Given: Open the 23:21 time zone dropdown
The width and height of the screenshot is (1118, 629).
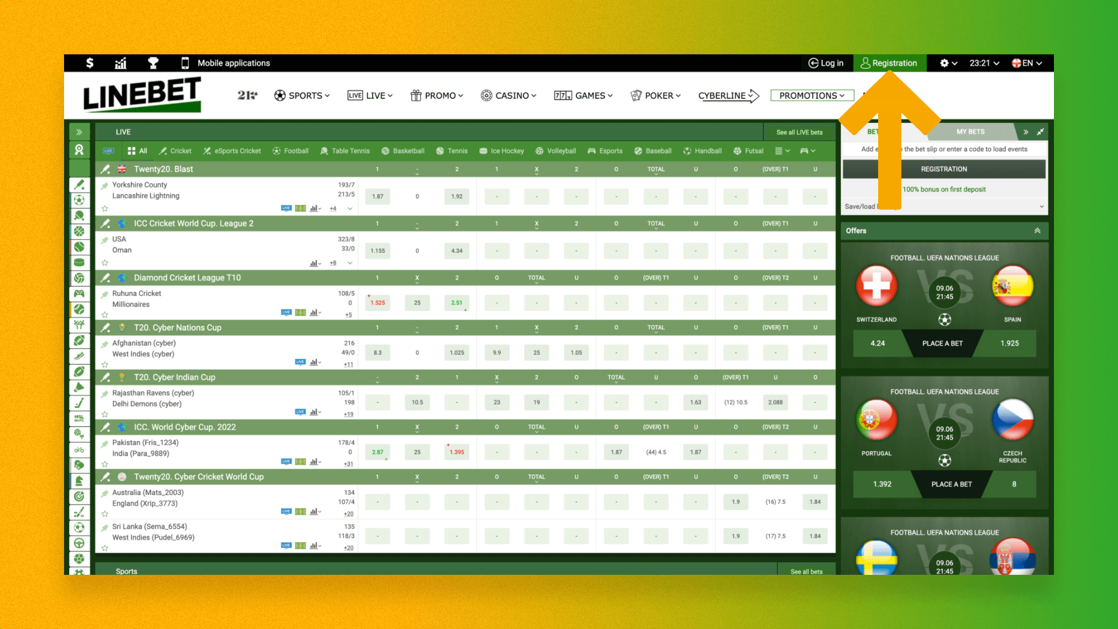Looking at the screenshot, I should click(984, 63).
